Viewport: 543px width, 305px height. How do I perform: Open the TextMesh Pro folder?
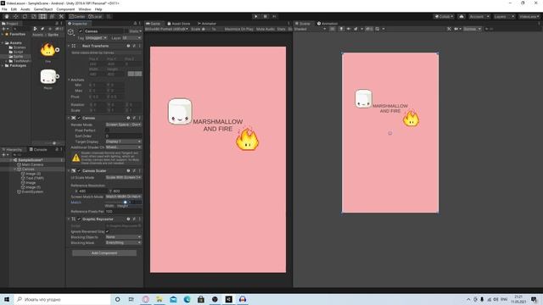[x=20, y=61]
